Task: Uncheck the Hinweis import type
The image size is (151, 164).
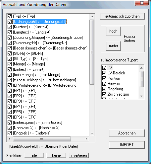Action: coord(104,84)
